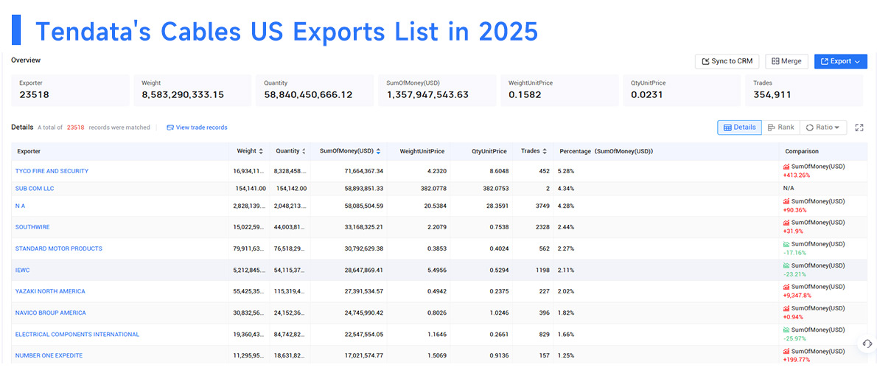Click the customer support headset icon
Image resolution: width=877 pixels, height=376 pixels.
[867, 343]
